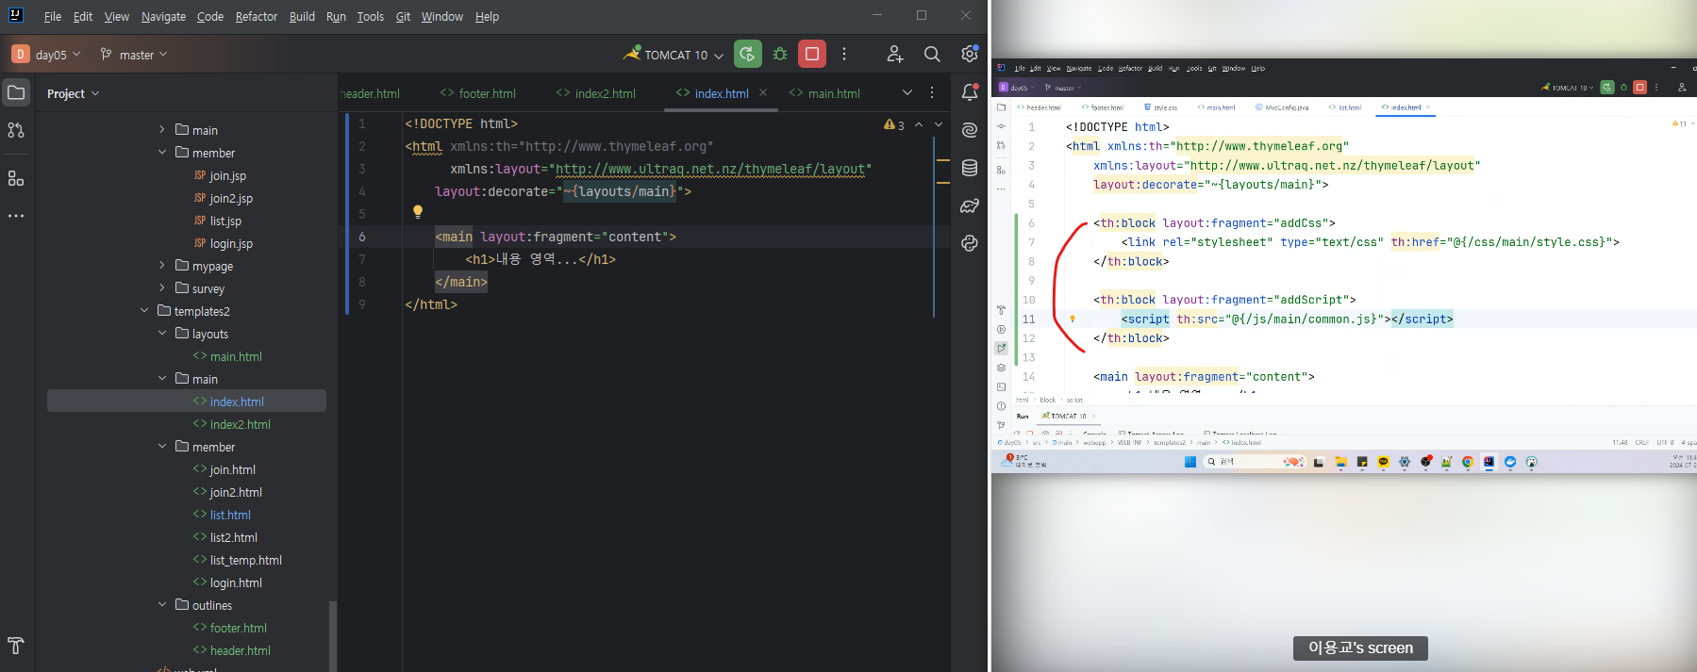Open the Navigate menu in left IDE
Viewport: 1697px width, 672px height.
[x=163, y=16]
